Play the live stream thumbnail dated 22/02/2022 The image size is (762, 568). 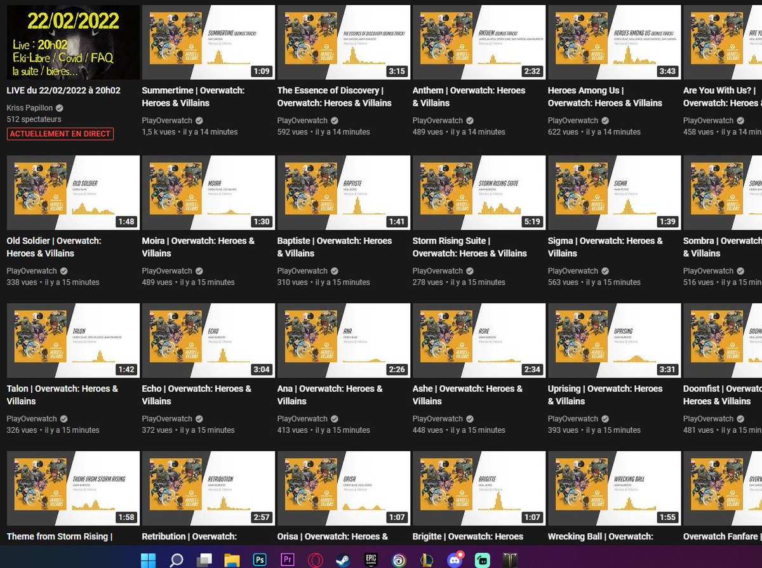73,43
